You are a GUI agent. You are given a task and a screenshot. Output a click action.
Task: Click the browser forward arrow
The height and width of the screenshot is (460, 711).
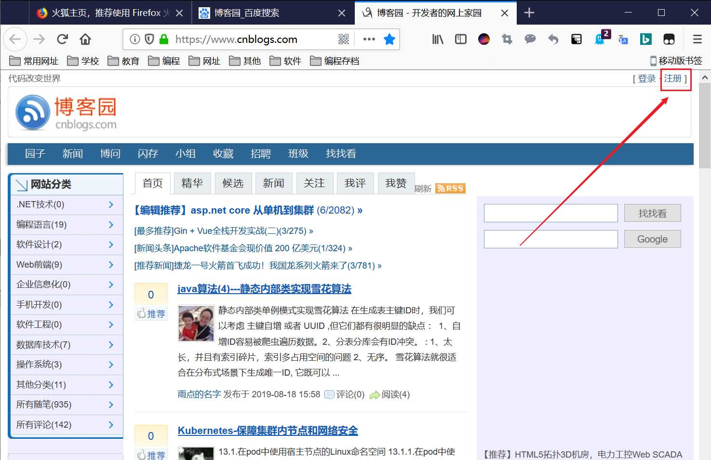39,39
